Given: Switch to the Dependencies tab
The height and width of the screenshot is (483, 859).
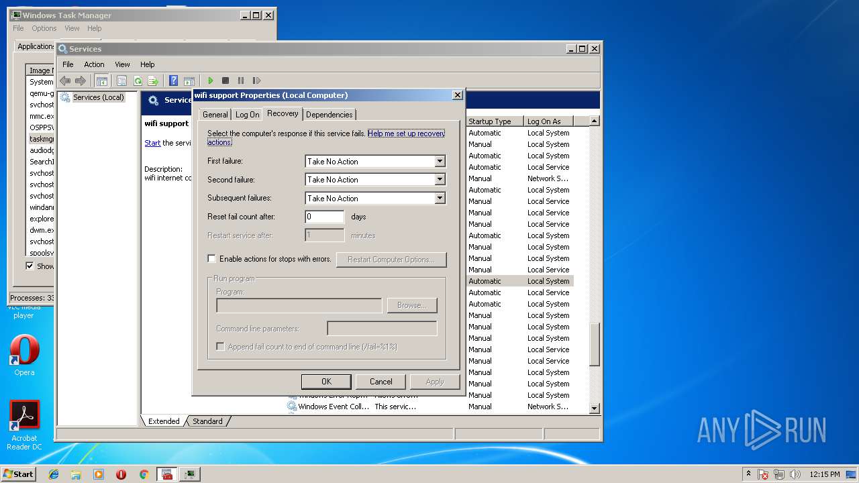Looking at the screenshot, I should pos(329,115).
